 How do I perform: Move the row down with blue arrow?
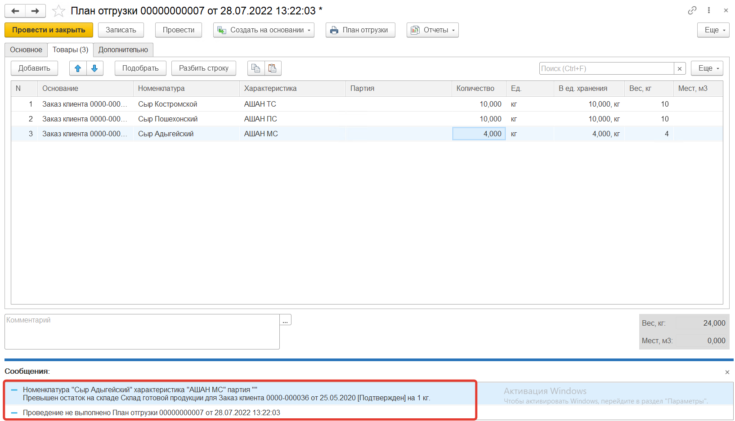[94, 68]
